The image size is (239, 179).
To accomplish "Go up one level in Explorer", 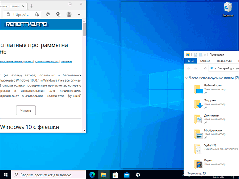I will click(206, 68).
